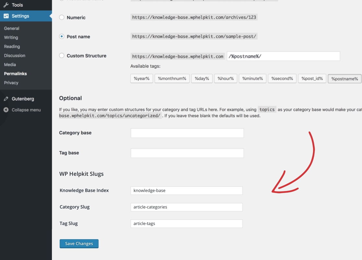Click the Settings sliders icon
This screenshot has width=362, height=260.
(x=6, y=16)
